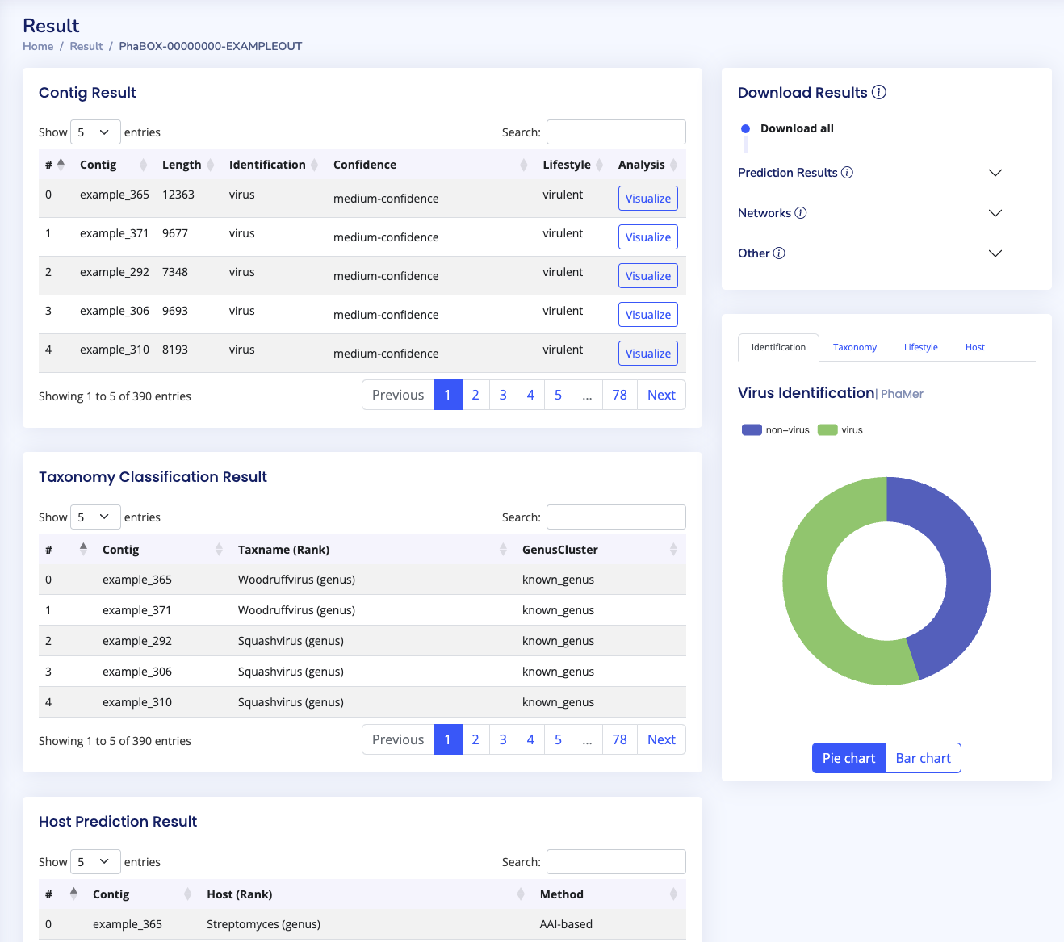Viewport: 1064px width, 942px height.
Task: Click Next in Taxonomy table pagination
Action: click(x=661, y=739)
